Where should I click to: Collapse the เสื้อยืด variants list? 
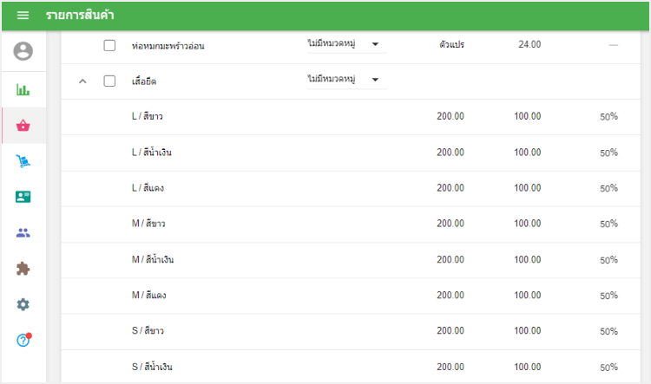click(x=82, y=81)
